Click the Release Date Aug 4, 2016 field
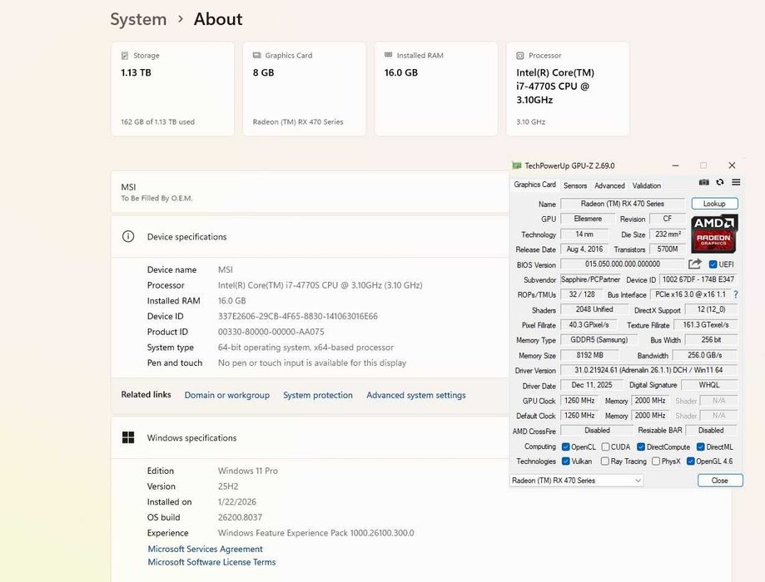 tap(584, 249)
